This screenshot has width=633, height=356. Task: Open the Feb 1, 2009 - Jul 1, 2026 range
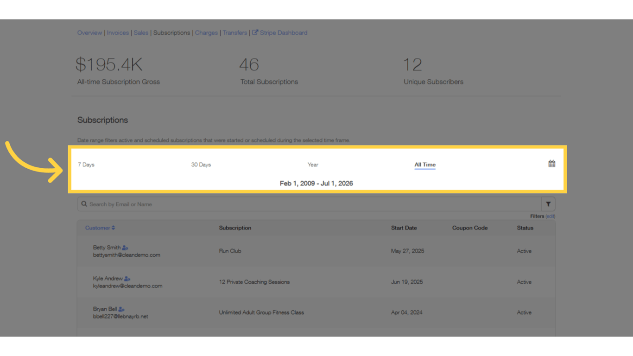coord(316,183)
